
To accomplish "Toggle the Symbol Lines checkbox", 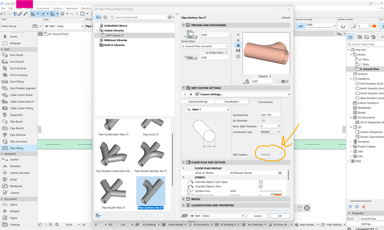I will (x=189, y=191).
